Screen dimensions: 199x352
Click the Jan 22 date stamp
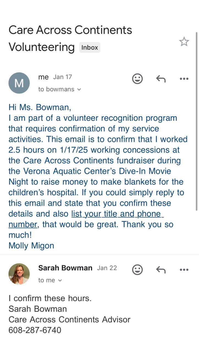(x=107, y=268)
